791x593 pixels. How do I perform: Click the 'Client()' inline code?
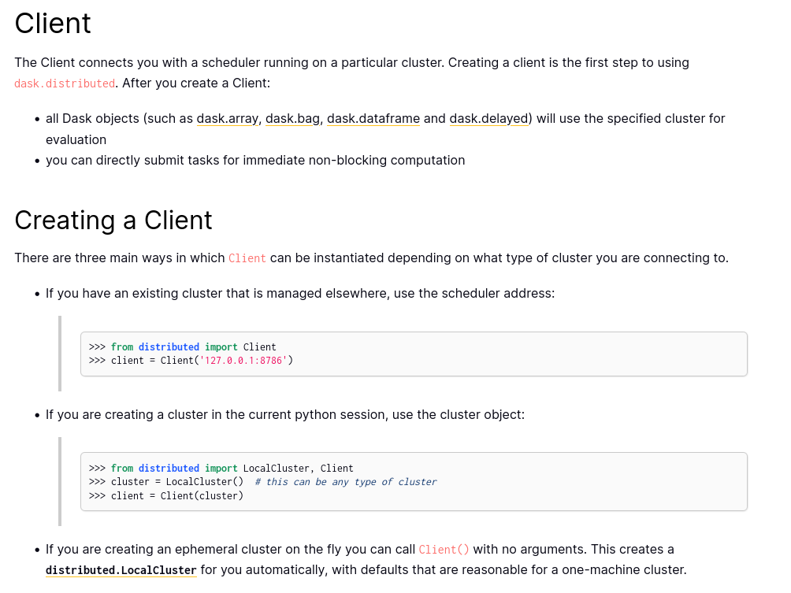pyautogui.click(x=444, y=550)
